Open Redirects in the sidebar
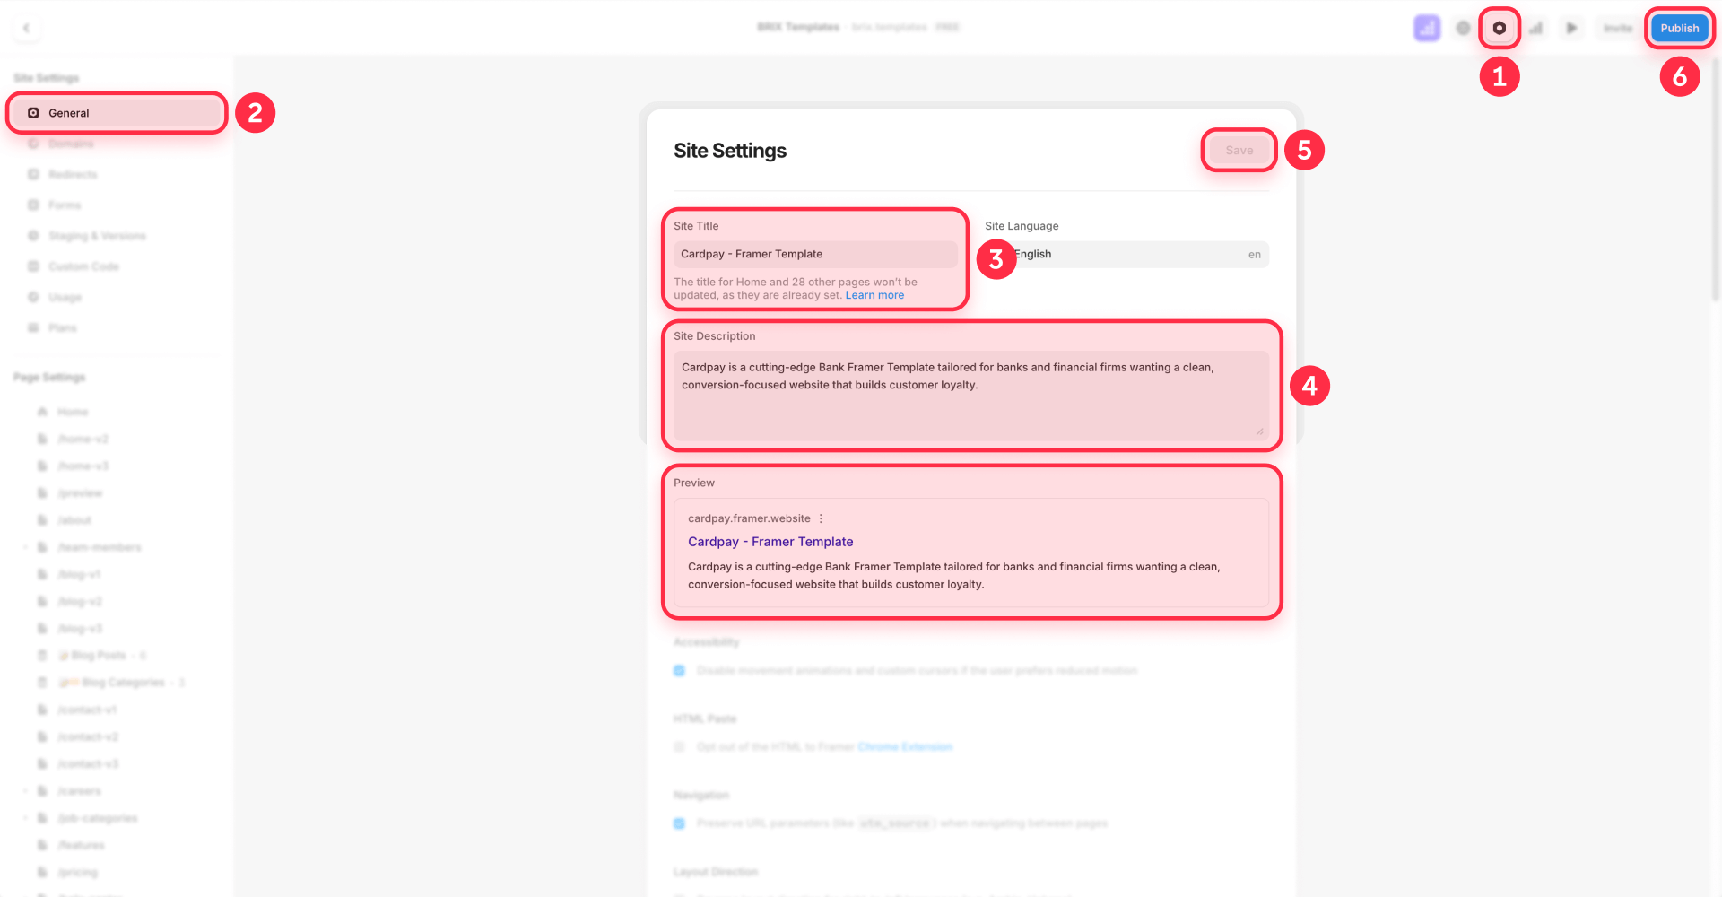Image resolution: width=1722 pixels, height=897 pixels. 73,174
